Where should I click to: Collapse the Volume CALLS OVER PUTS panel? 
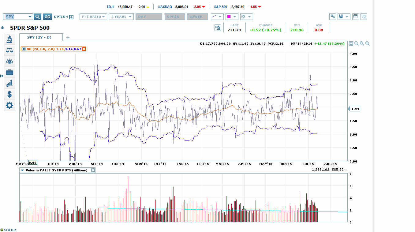[x=22, y=170]
